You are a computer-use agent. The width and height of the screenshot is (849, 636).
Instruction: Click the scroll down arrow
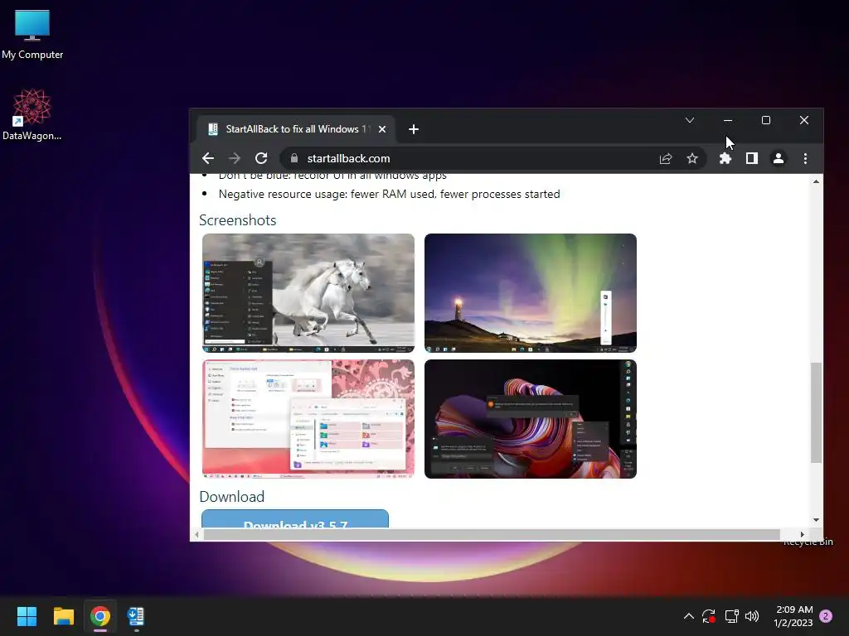pos(816,520)
